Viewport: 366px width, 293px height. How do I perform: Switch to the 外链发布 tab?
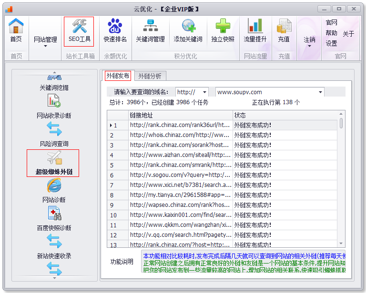click(x=118, y=76)
